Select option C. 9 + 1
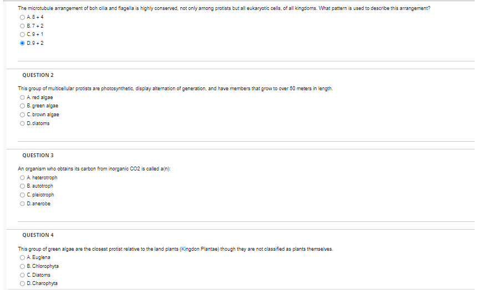Viewport: 478px width, 290px height. (22, 35)
